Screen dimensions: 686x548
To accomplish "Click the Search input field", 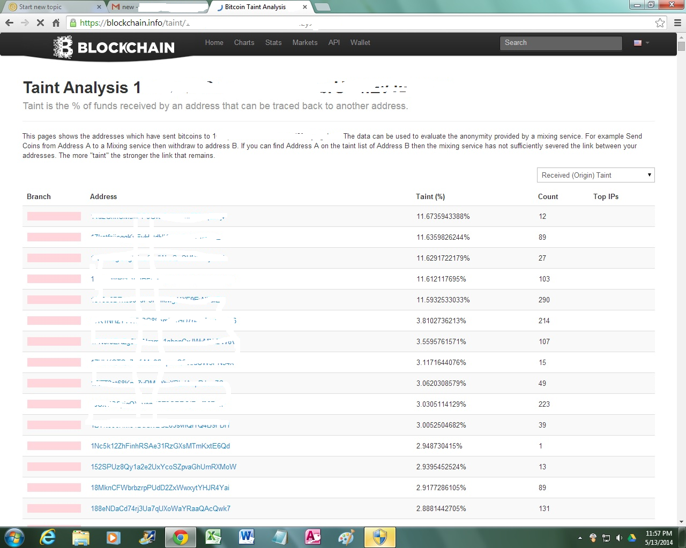I will coord(561,43).
